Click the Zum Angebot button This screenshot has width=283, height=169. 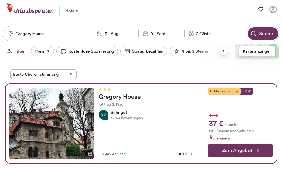[240, 151]
